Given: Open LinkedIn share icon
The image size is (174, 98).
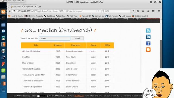Looking at the screenshot, I should 148,37.
